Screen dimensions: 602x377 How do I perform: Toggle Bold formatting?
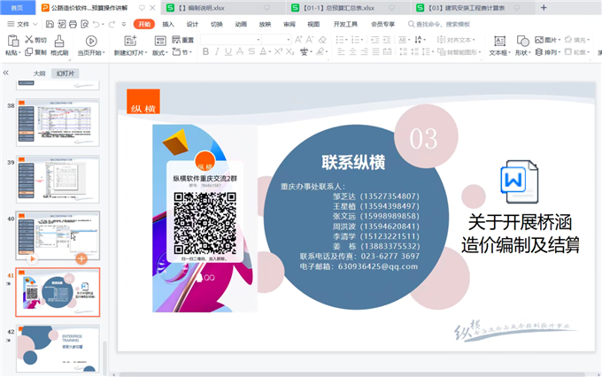point(205,51)
